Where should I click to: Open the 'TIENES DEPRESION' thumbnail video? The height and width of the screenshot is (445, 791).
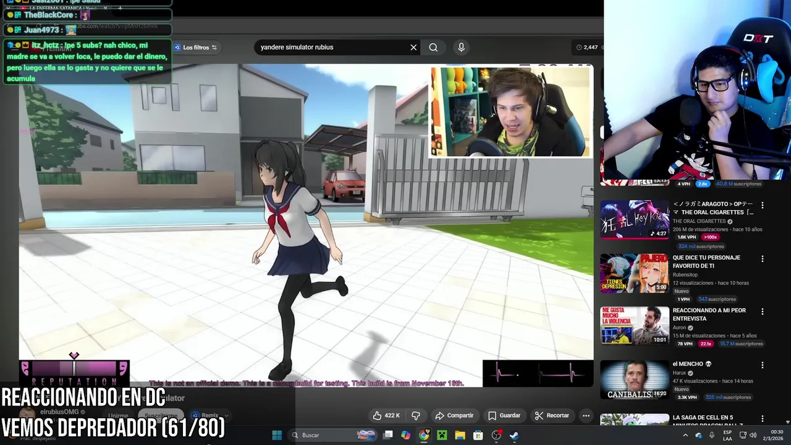(x=635, y=273)
